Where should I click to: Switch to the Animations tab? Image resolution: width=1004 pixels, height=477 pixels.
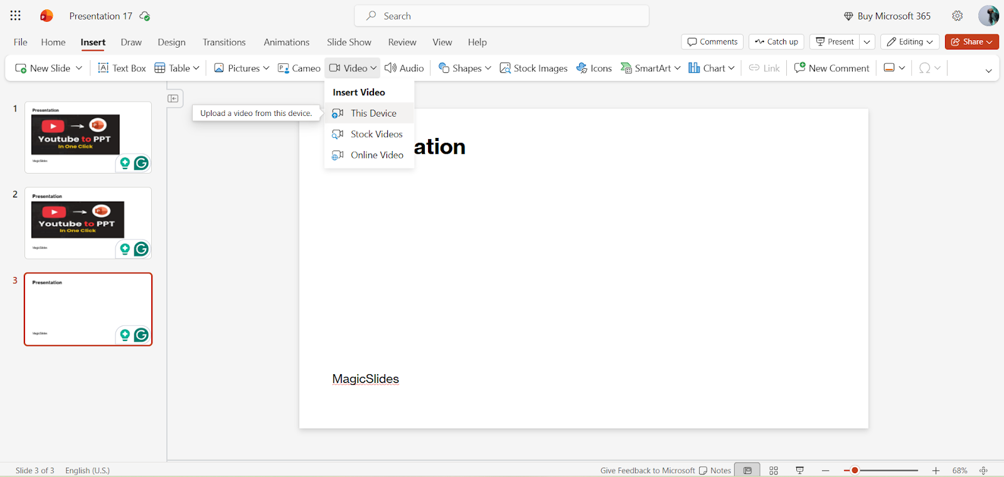[x=286, y=42]
